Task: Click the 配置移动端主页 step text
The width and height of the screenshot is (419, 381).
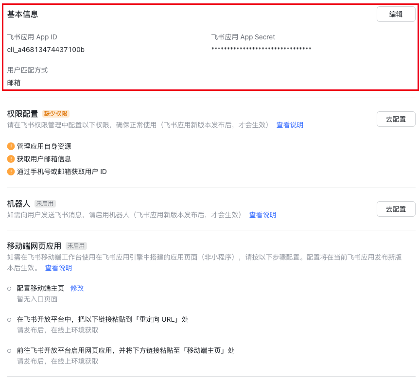Action: pyautogui.click(x=40, y=288)
